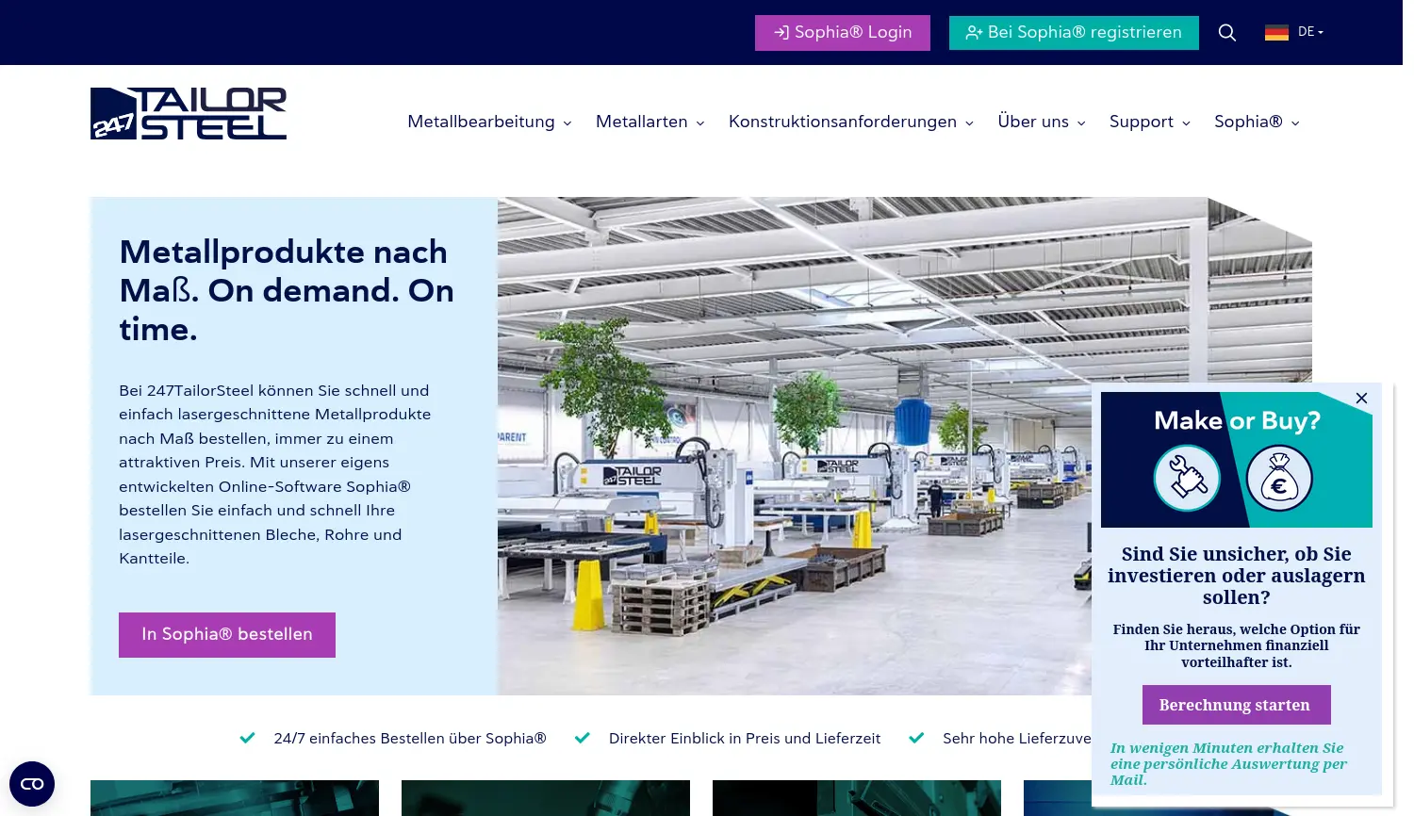
Task: Select the wrench icon in Make or Buy popup
Action: coord(1187,478)
